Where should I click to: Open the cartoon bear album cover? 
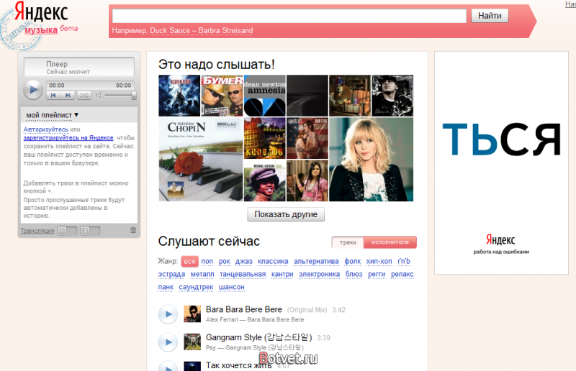350,96
